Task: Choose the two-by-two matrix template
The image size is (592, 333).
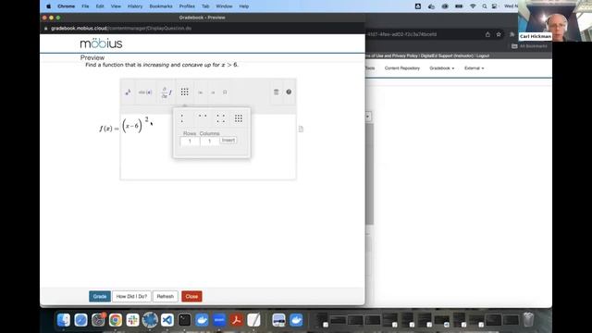Action: (220, 118)
